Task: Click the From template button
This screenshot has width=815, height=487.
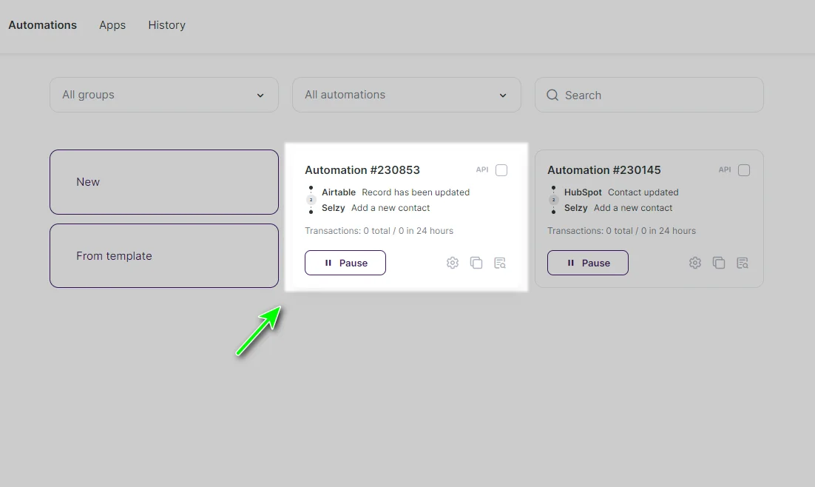Action: [163, 255]
